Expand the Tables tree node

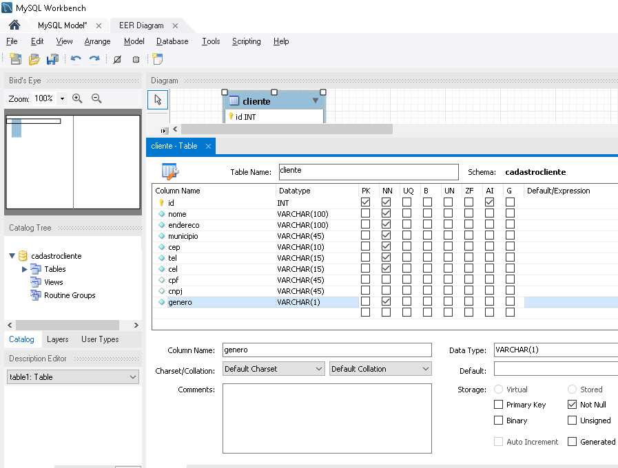click(x=24, y=269)
